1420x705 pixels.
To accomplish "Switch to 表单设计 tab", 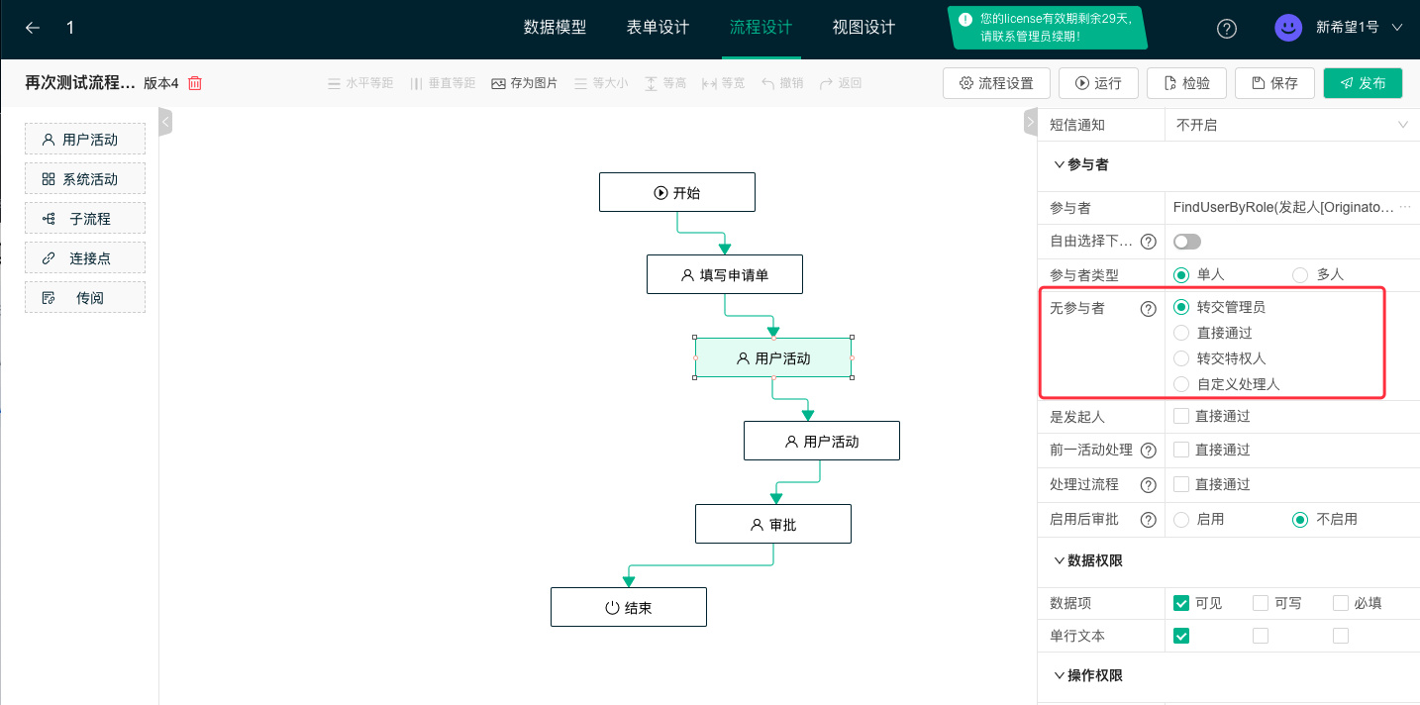I will coord(658,28).
